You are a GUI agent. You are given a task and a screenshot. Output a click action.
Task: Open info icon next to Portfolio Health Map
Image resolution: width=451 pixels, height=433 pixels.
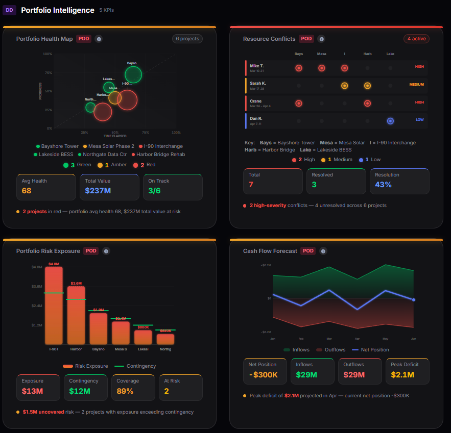tap(99, 39)
